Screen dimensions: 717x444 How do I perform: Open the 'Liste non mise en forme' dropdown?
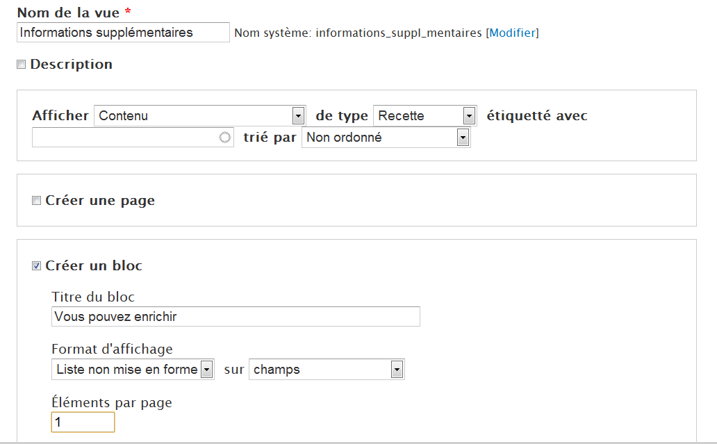pyautogui.click(x=132, y=370)
